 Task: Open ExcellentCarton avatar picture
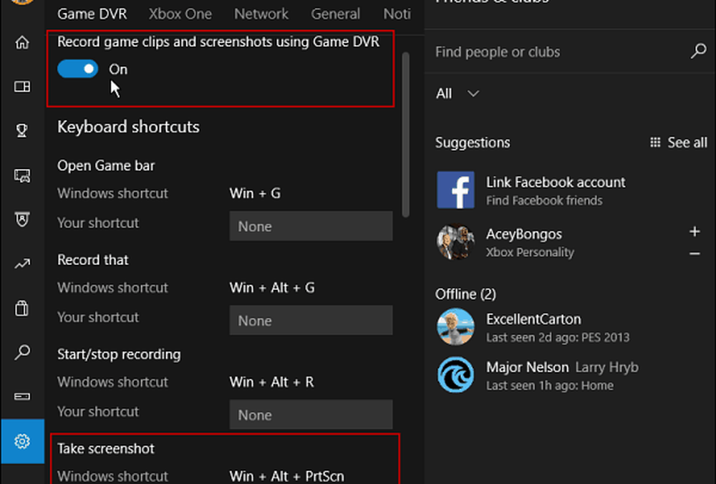[455, 326]
